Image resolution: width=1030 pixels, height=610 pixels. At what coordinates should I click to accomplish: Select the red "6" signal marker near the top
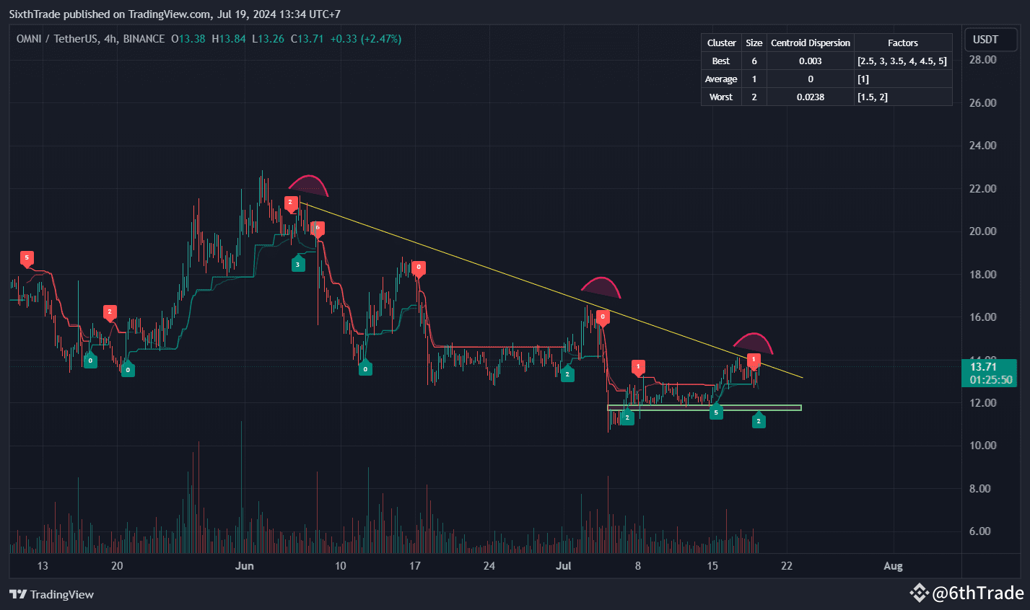point(318,228)
